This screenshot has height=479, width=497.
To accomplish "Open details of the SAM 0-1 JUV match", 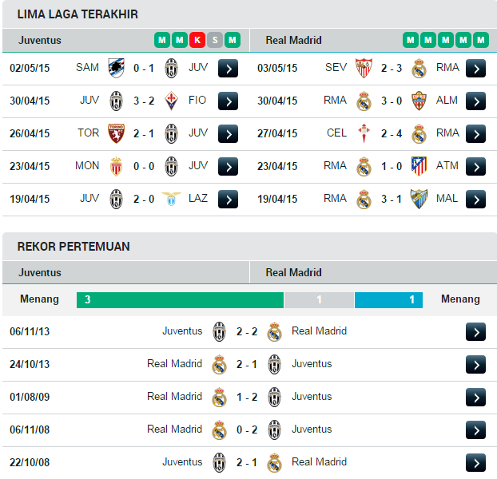I will 228,69.
